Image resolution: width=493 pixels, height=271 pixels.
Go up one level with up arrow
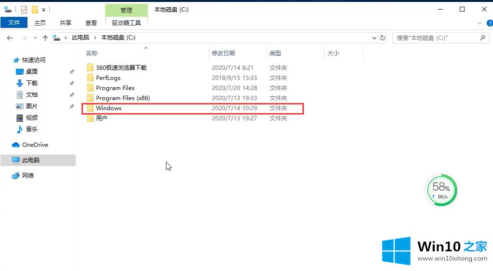click(x=45, y=38)
